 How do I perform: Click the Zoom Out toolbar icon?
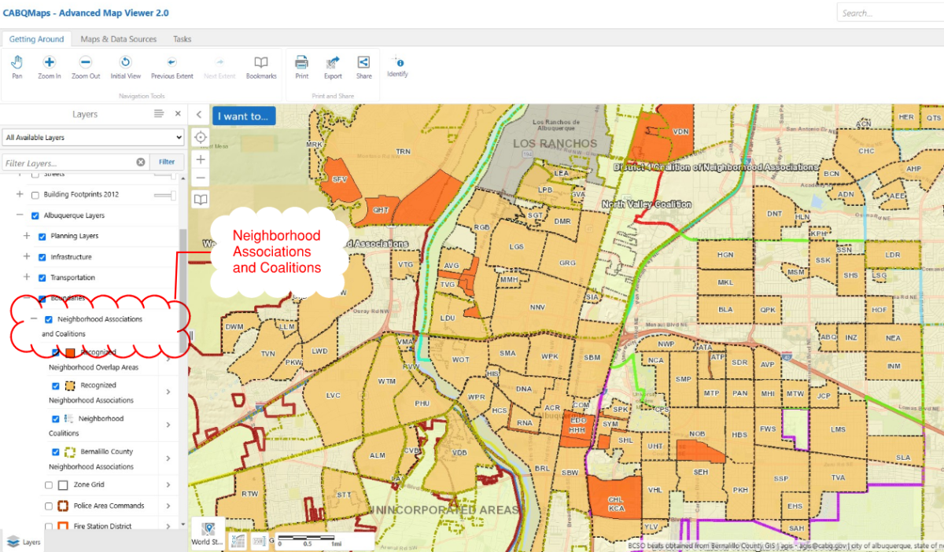coord(86,67)
